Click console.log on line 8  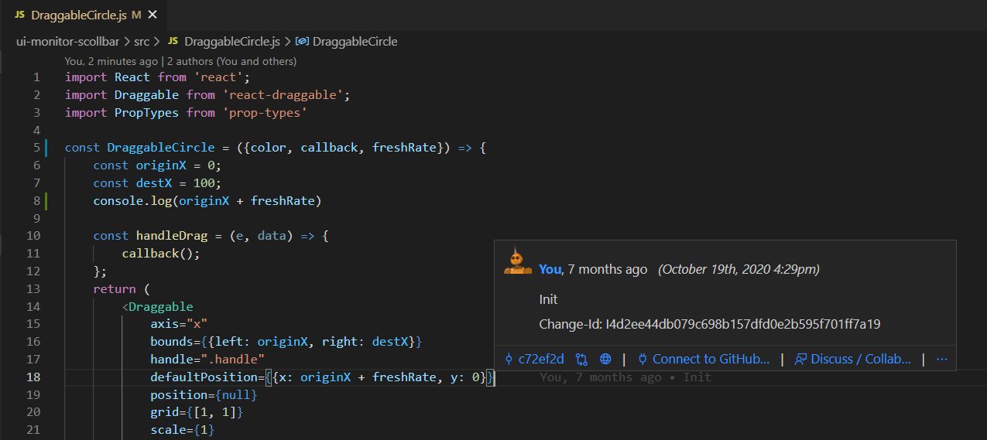(132, 201)
